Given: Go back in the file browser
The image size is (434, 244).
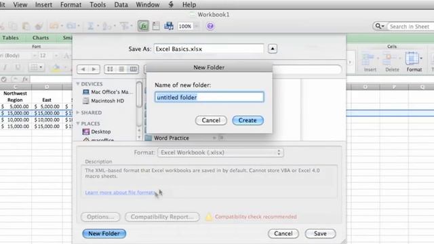Looking at the screenshot, I should click(83, 69).
